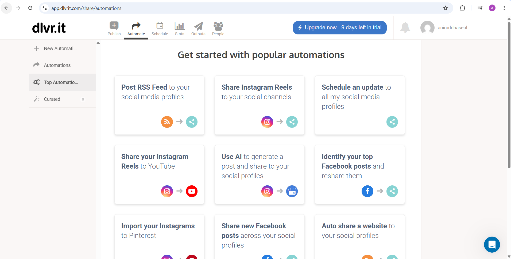Click RSS feed icon on Post RSS Feed card
The image size is (511, 259).
(167, 122)
